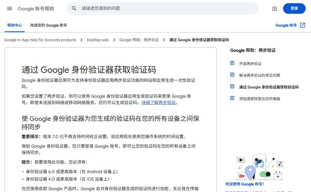Click the search magnifier icon
Image resolution: width=311 pixels, height=192 pixels.
point(74,8)
